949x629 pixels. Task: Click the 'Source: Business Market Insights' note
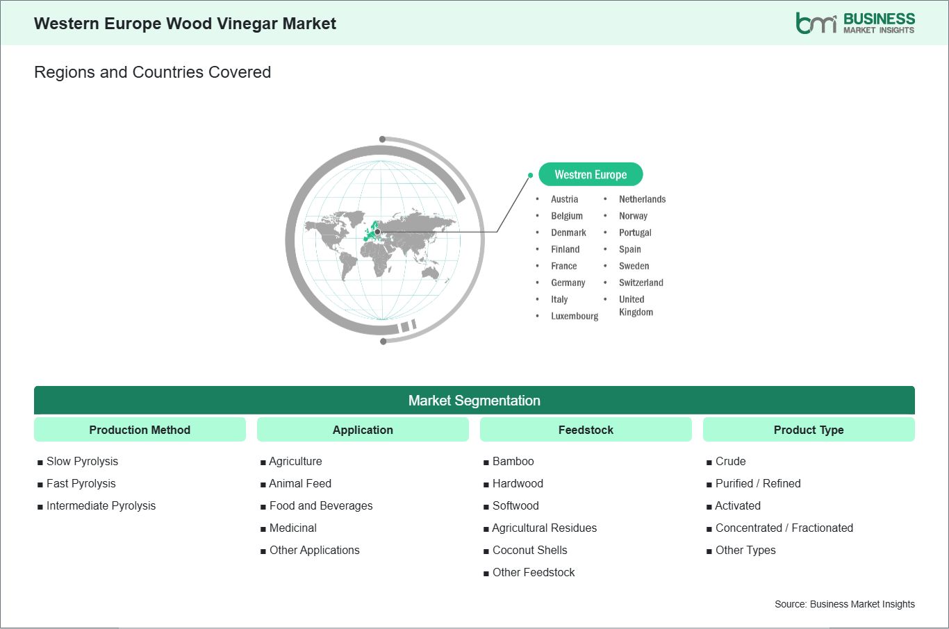[x=845, y=604]
